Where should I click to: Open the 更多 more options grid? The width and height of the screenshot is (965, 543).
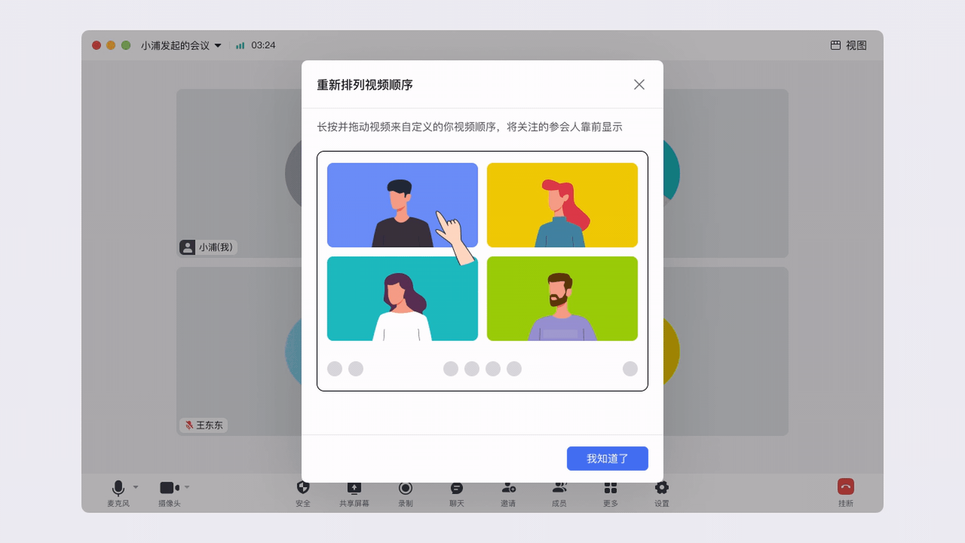610,488
